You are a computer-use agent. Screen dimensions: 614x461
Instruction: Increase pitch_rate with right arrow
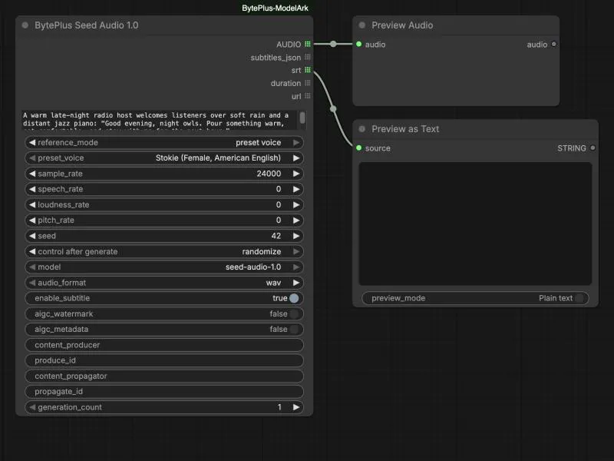[296, 221]
